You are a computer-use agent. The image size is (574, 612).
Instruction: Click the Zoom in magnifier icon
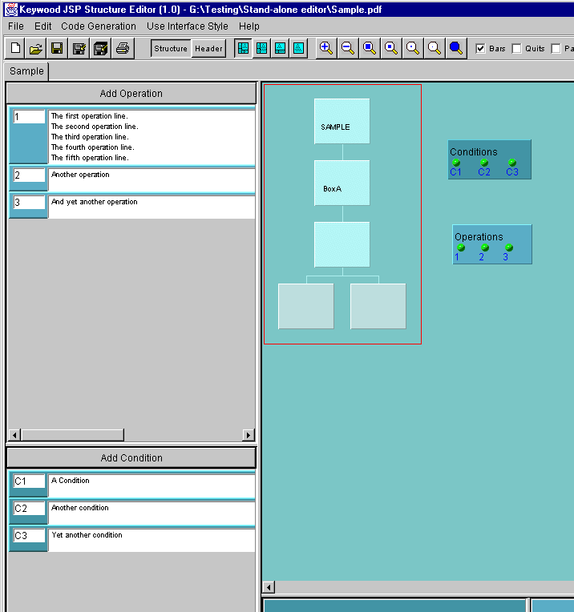326,48
